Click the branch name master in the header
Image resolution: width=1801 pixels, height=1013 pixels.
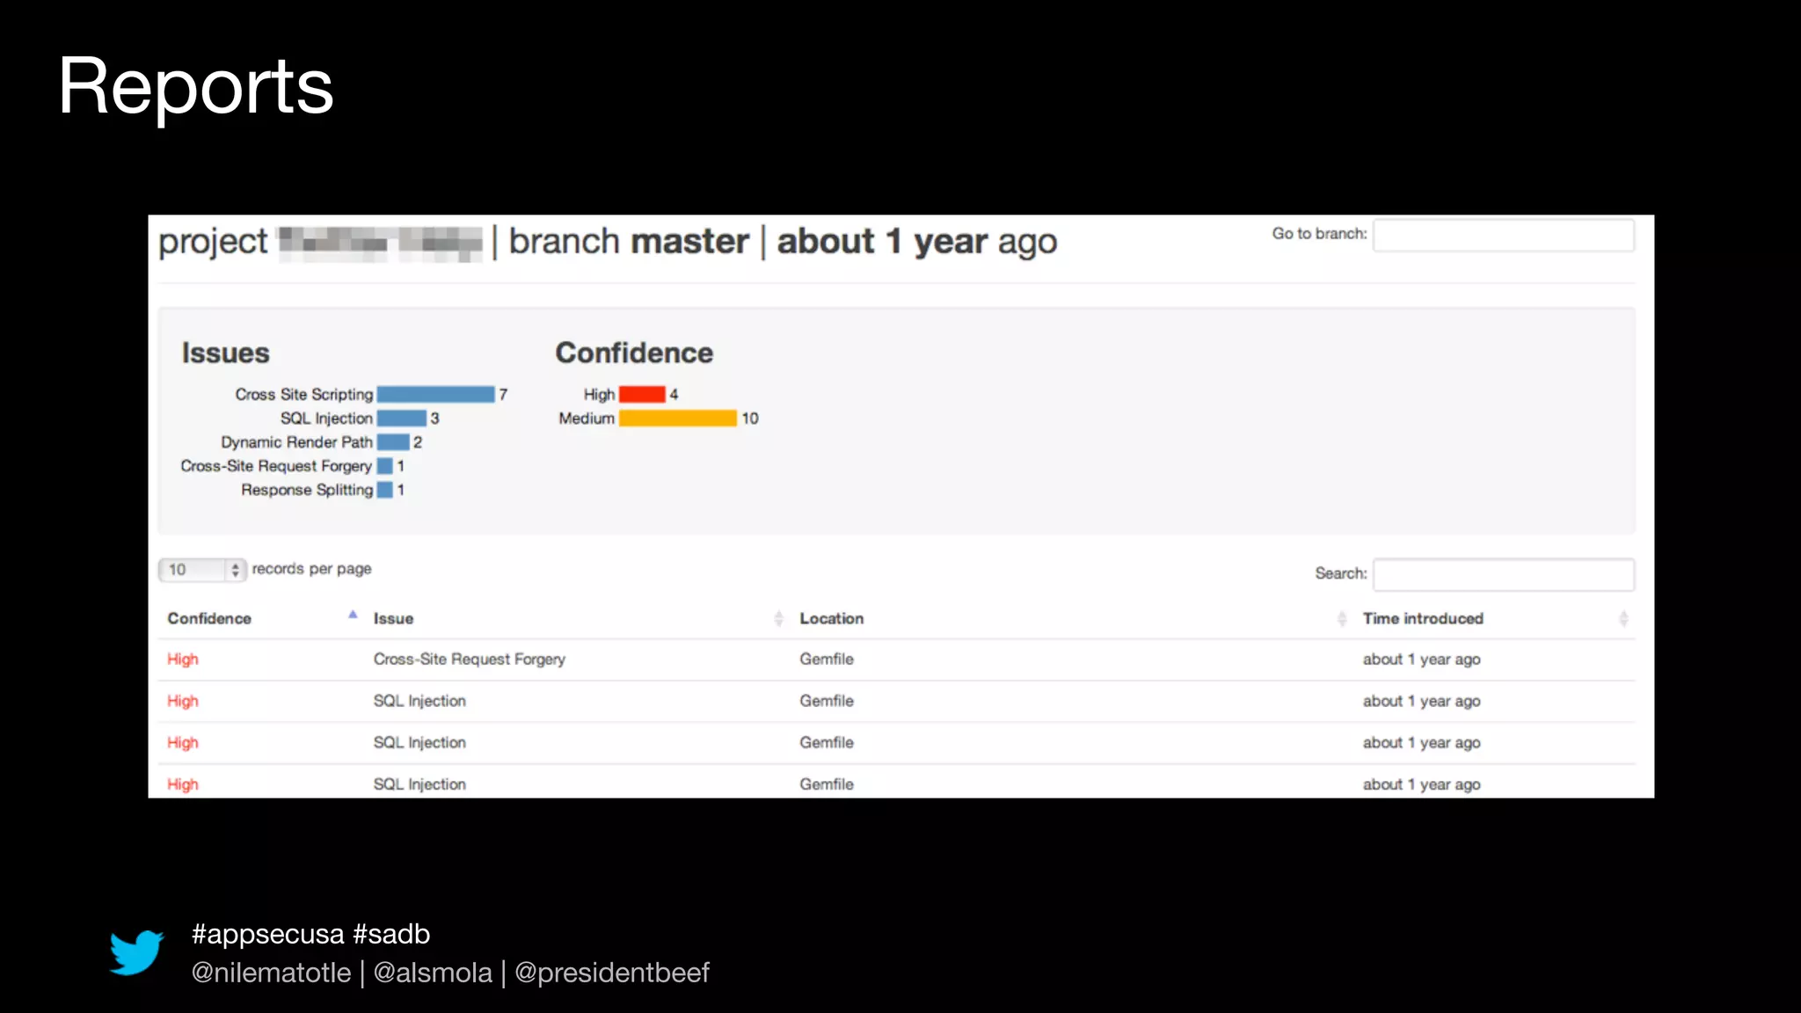pyautogui.click(x=690, y=241)
